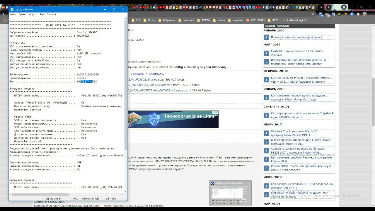Bookmark this page with the star icon

[313, 14]
